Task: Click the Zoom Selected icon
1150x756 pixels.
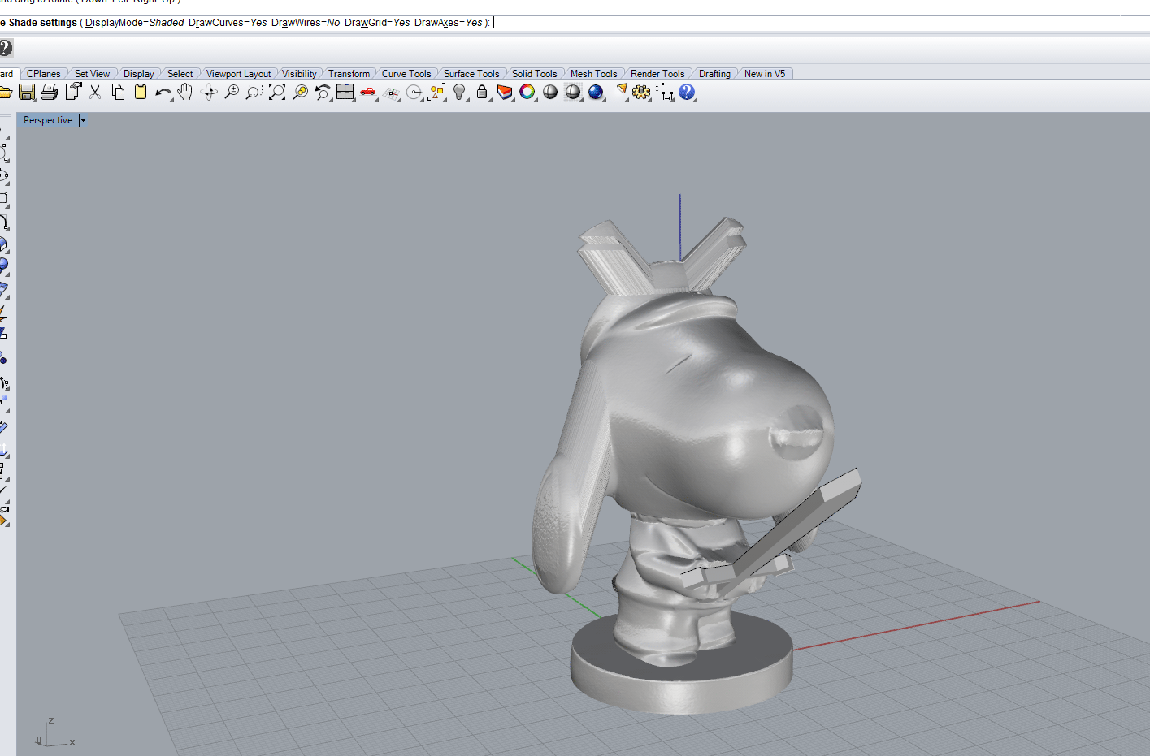Action: coord(300,93)
